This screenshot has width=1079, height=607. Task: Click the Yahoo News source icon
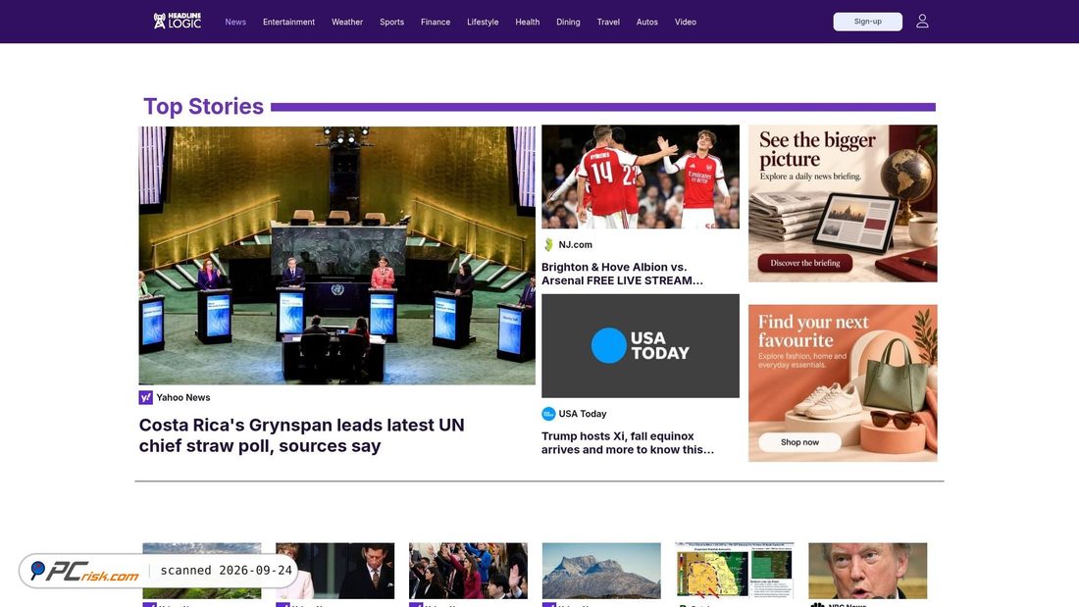point(145,397)
